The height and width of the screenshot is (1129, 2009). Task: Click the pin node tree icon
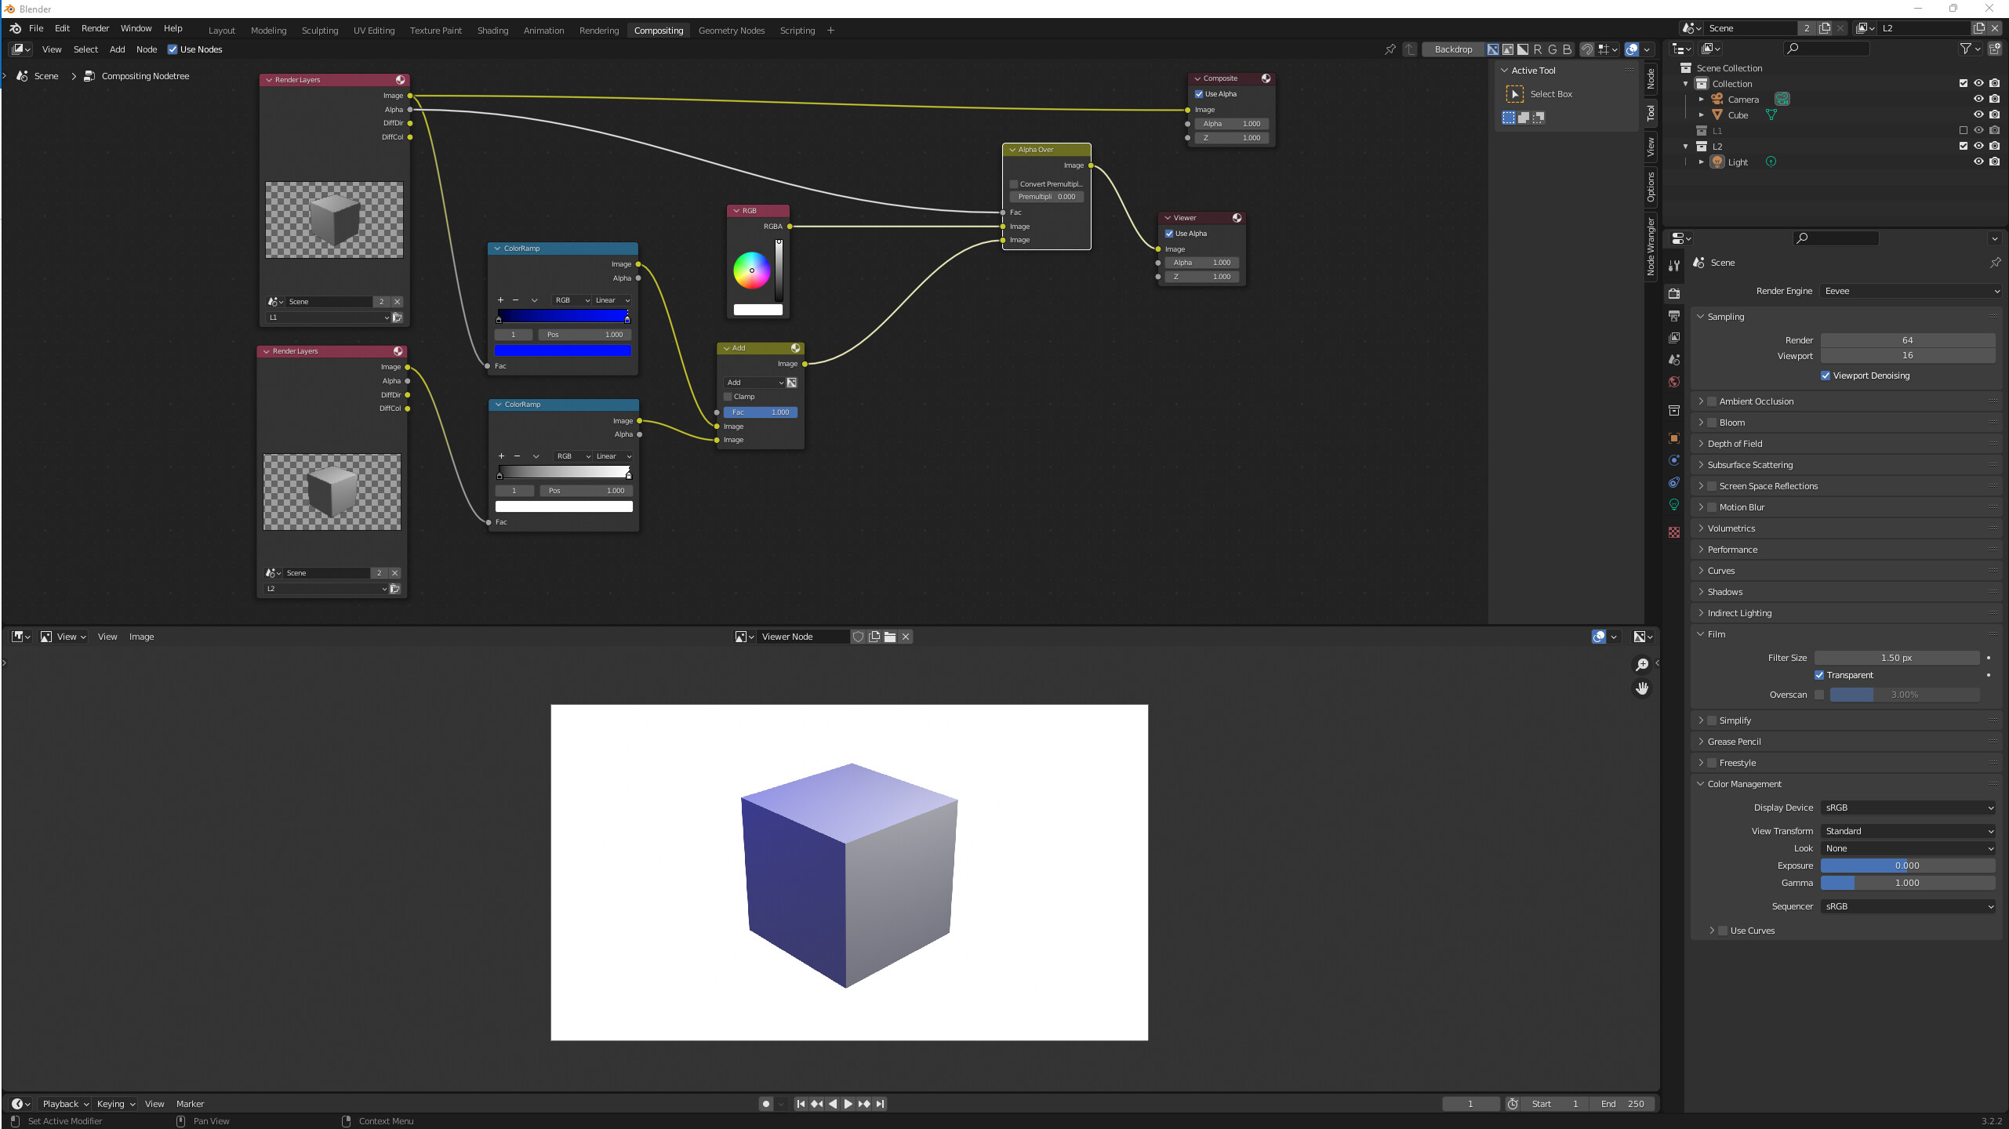tap(1390, 49)
